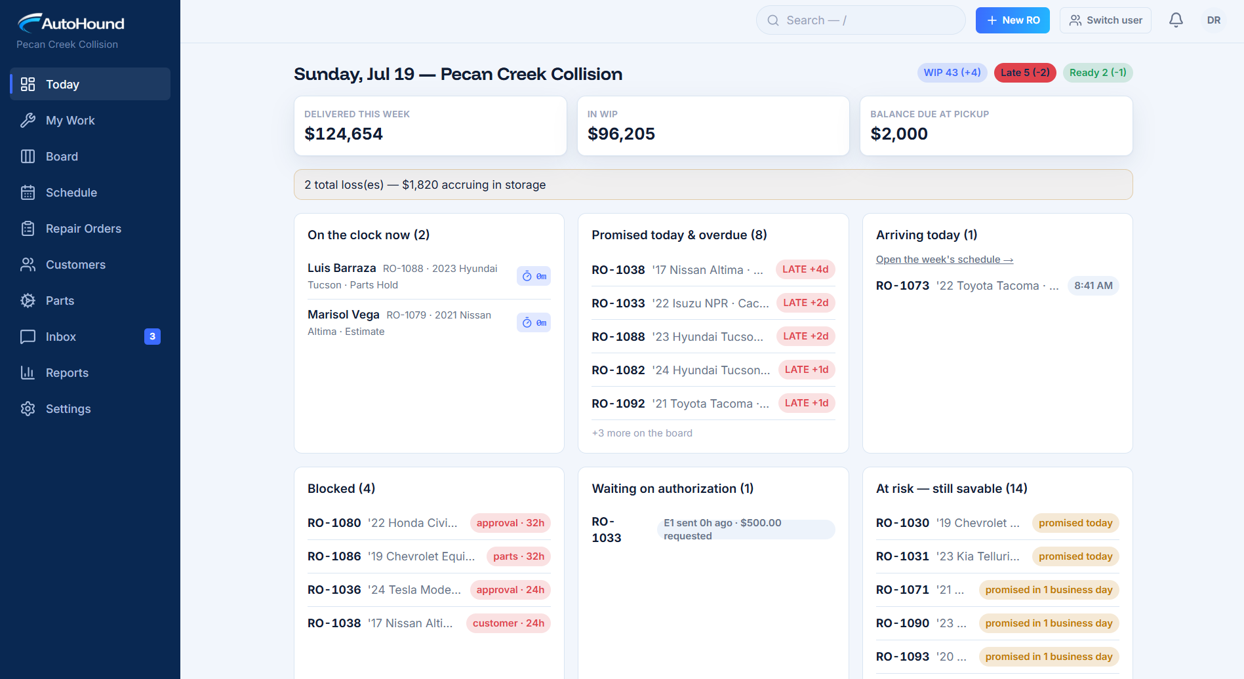The image size is (1244, 679).
Task: Click Luis Barraza's timer badge
Action: pyautogui.click(x=534, y=276)
